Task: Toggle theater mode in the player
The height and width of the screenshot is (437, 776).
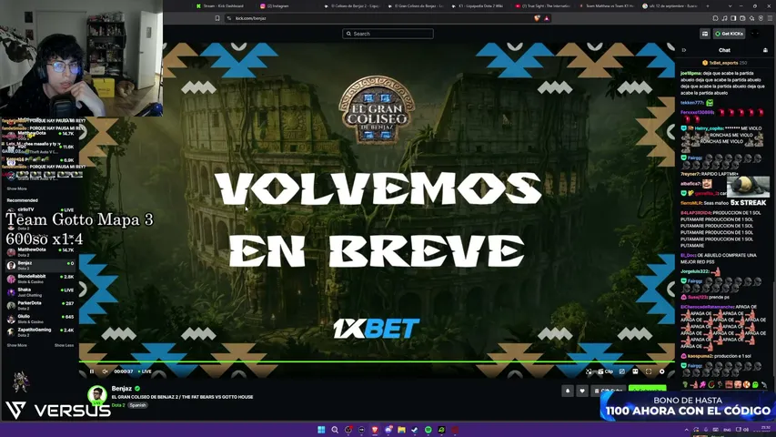Action: point(636,371)
